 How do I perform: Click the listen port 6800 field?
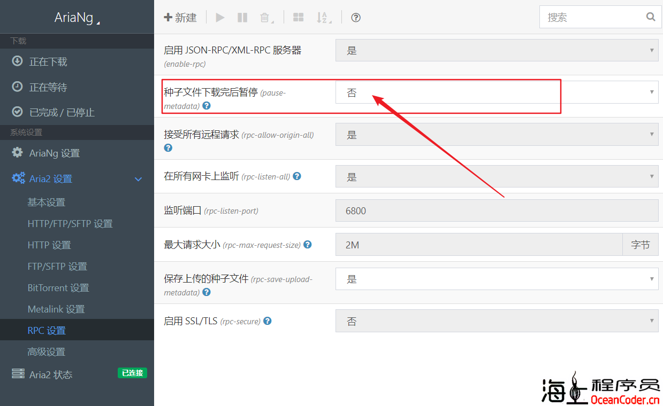tap(497, 210)
